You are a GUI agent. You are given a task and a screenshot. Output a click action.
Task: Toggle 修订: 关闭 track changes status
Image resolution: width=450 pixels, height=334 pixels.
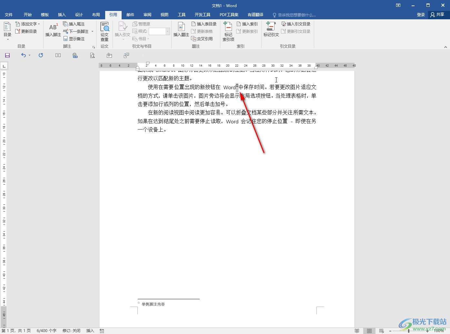pos(71,331)
